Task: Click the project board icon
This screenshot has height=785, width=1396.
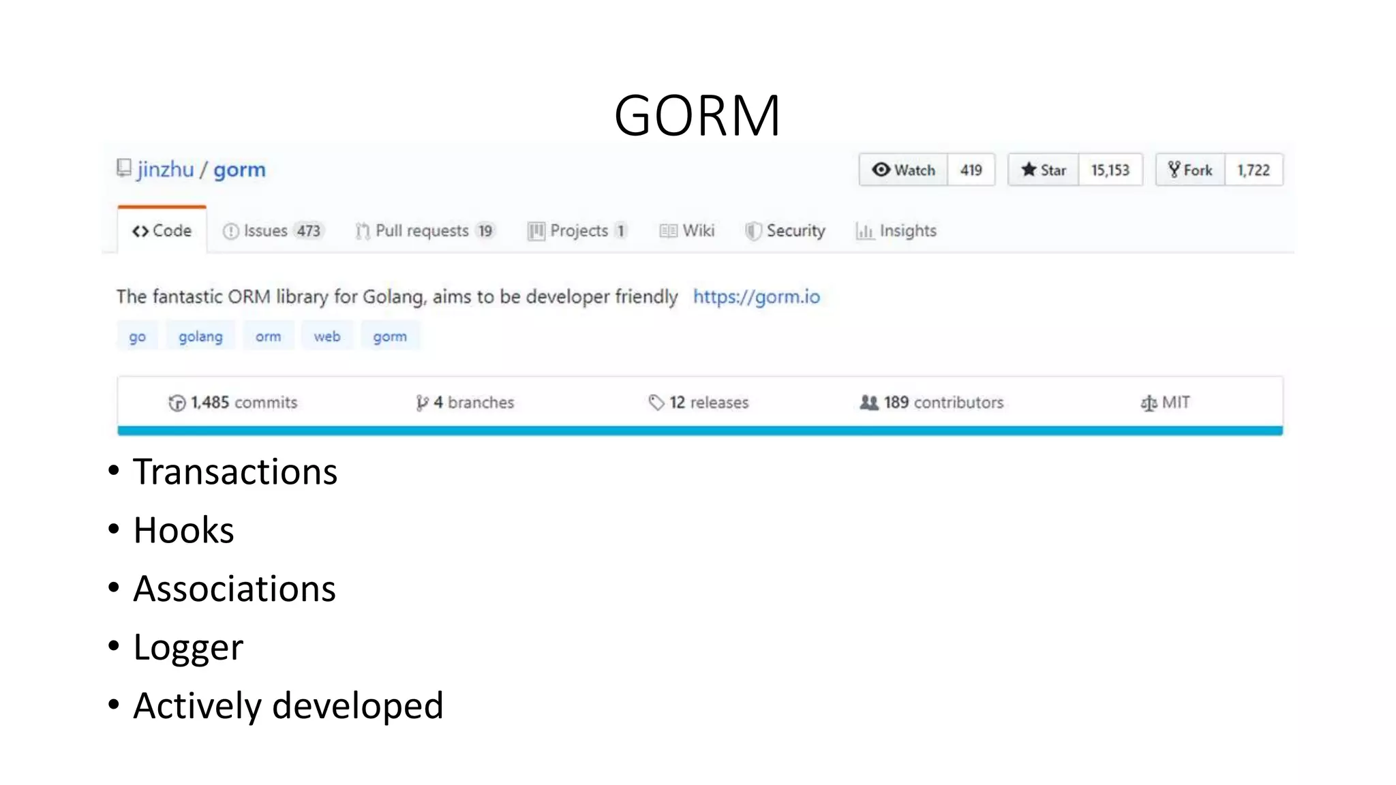Action: click(536, 232)
